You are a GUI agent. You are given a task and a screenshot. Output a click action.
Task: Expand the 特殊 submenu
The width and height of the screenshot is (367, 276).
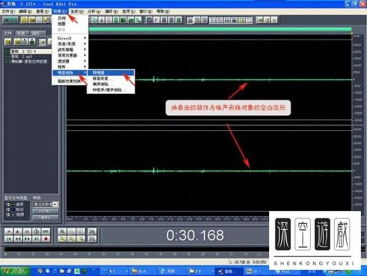[x=70, y=67]
